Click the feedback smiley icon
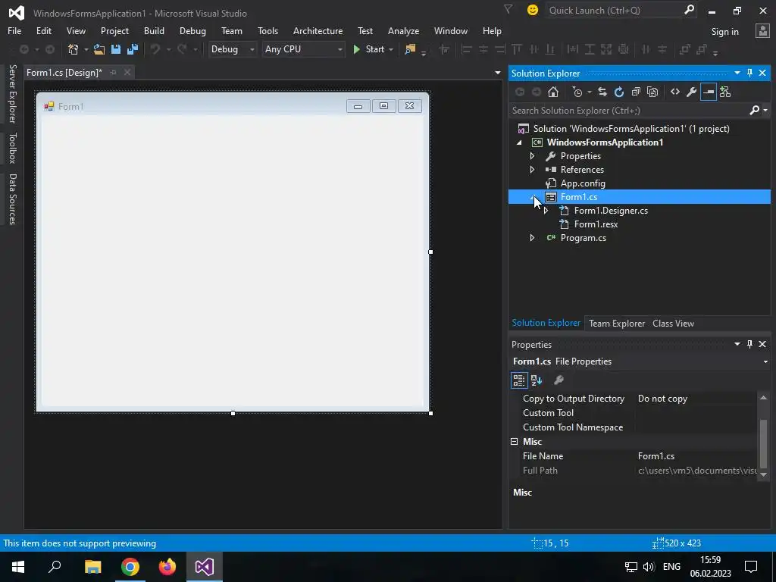The image size is (776, 582). (x=533, y=10)
